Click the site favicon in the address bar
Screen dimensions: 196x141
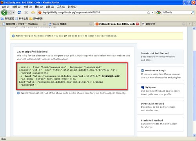click(x=40, y=13)
